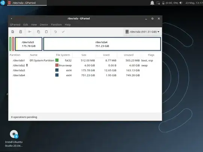Open the GParted menu
Viewport: 203px width, 152px height.
click(15, 24)
